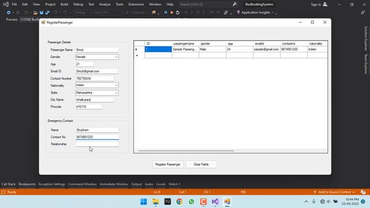Click the Contact Number field under Passenger Details
The height and width of the screenshot is (208, 370).
pyautogui.click(x=94, y=79)
